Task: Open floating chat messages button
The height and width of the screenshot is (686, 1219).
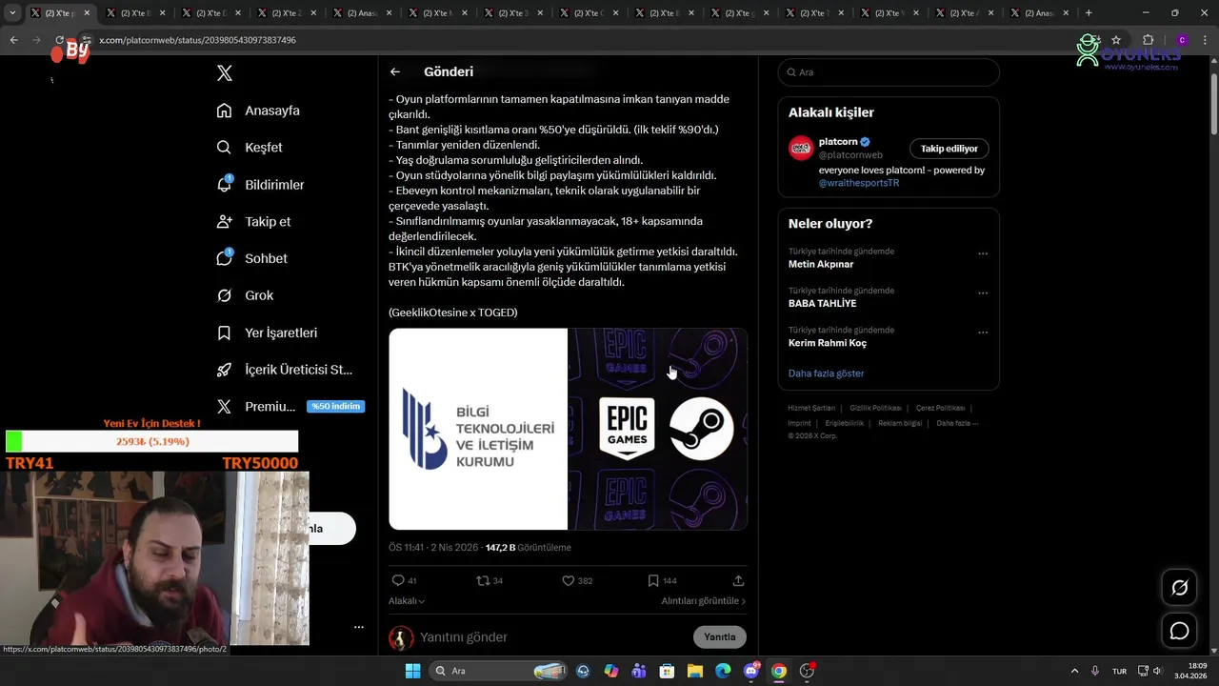Action: 1179,631
